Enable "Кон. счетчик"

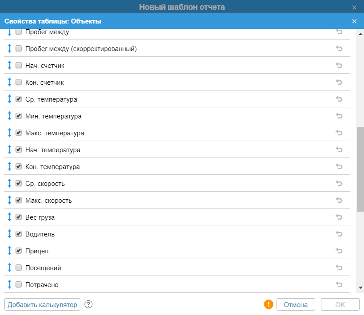pyautogui.click(x=18, y=82)
